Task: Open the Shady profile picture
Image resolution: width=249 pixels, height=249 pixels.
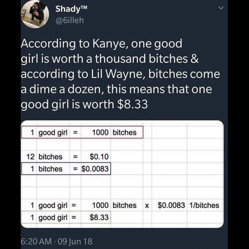Action: (x=35, y=14)
